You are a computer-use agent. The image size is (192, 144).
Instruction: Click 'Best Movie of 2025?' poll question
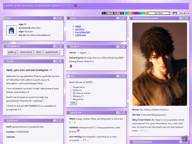81,82
